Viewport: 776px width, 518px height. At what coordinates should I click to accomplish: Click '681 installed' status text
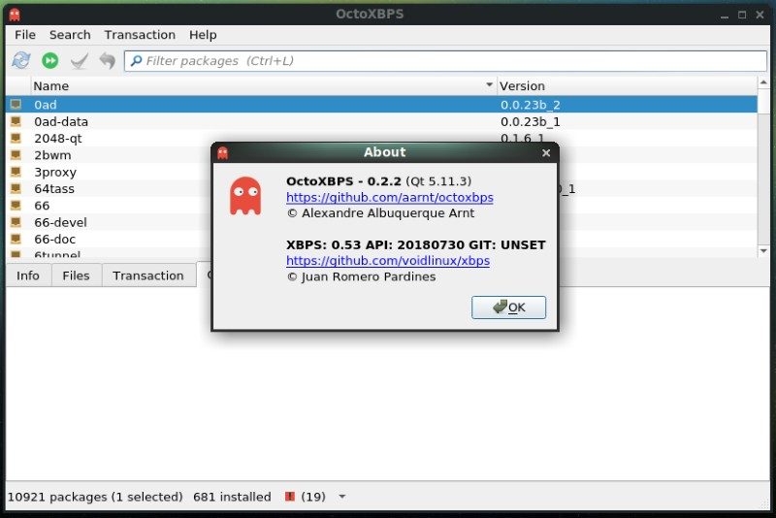(232, 497)
